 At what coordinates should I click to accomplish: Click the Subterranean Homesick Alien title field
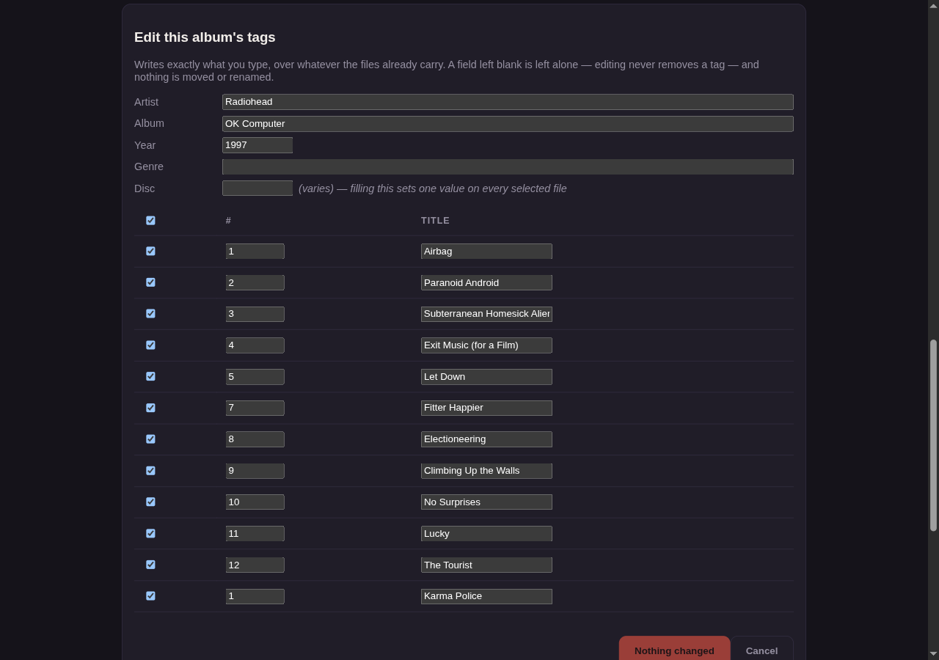click(x=486, y=314)
